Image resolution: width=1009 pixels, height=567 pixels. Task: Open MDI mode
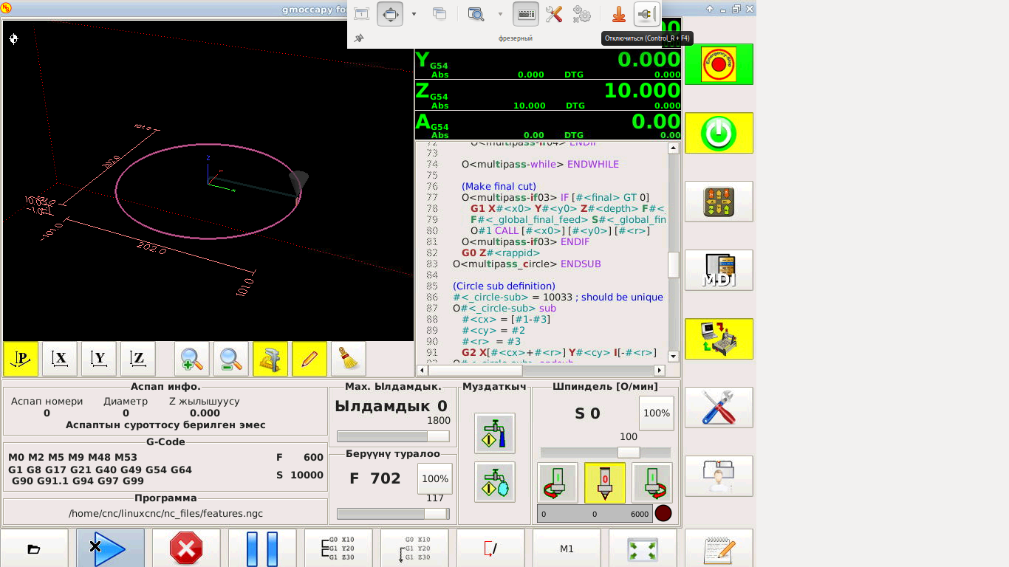coord(718,270)
